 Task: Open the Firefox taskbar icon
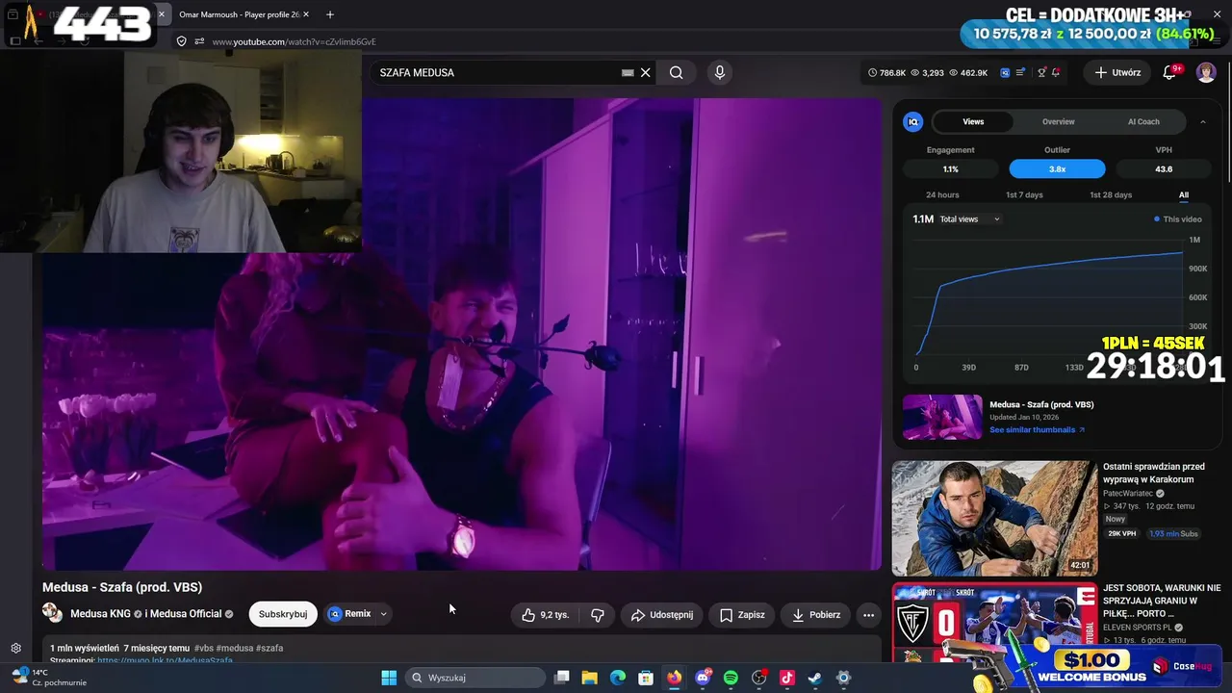click(675, 678)
